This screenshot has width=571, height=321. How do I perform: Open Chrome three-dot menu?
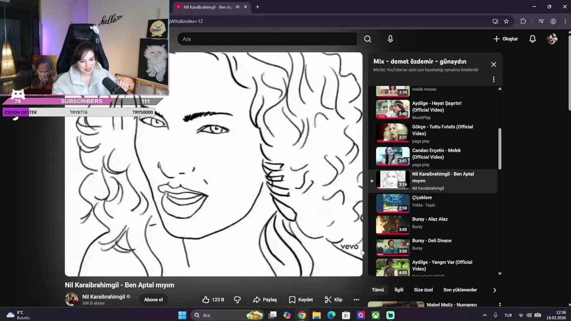point(564,21)
